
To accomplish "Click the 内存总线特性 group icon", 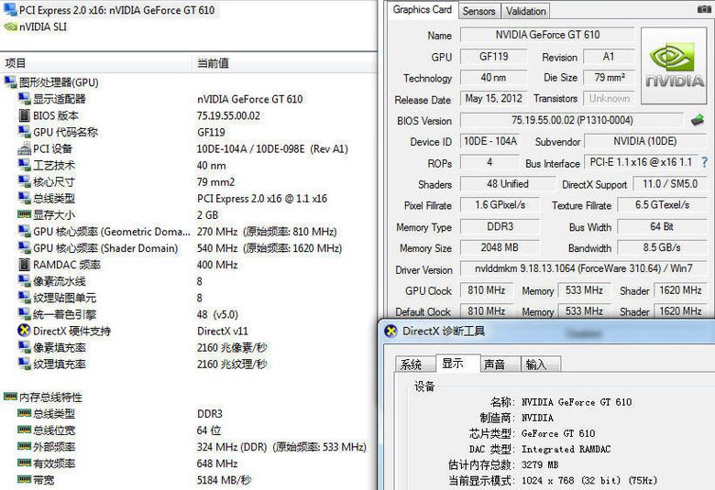I will 10,397.
